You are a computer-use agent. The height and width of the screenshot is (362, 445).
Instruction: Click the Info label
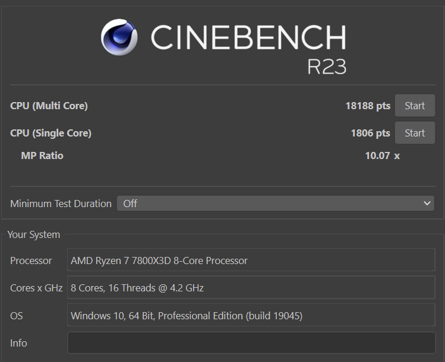coord(18,343)
